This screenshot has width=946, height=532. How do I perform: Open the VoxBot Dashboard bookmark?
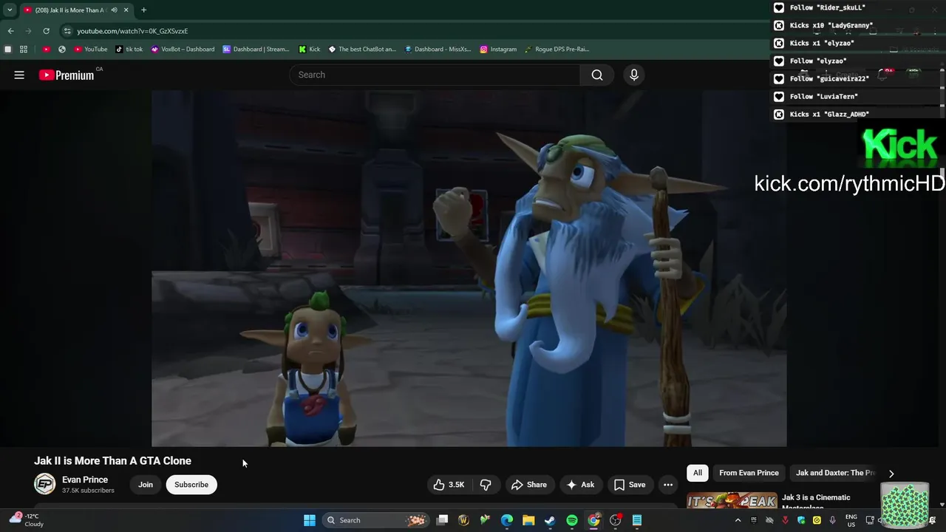(183, 50)
